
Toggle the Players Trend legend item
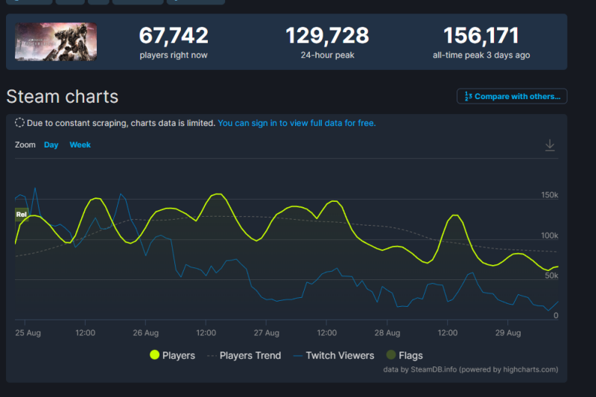[244, 355]
